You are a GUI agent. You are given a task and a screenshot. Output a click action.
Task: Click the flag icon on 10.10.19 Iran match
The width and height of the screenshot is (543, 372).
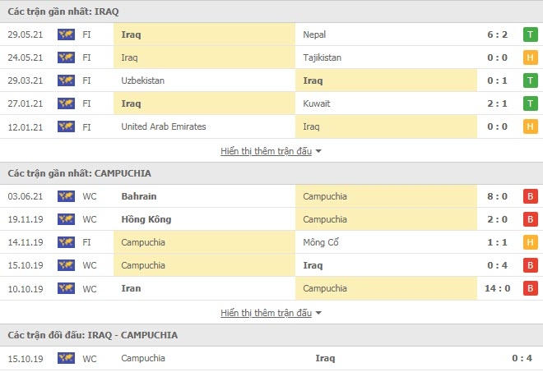click(66, 288)
